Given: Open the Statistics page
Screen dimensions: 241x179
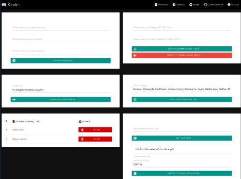Looking at the screenshot, I should (x=179, y=5).
